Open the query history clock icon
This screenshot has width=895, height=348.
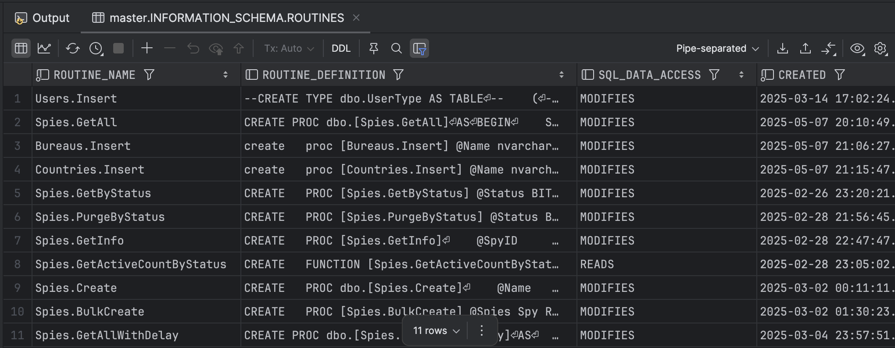pyautogui.click(x=96, y=48)
